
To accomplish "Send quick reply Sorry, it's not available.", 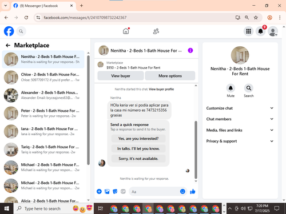I will [x=138, y=159].
